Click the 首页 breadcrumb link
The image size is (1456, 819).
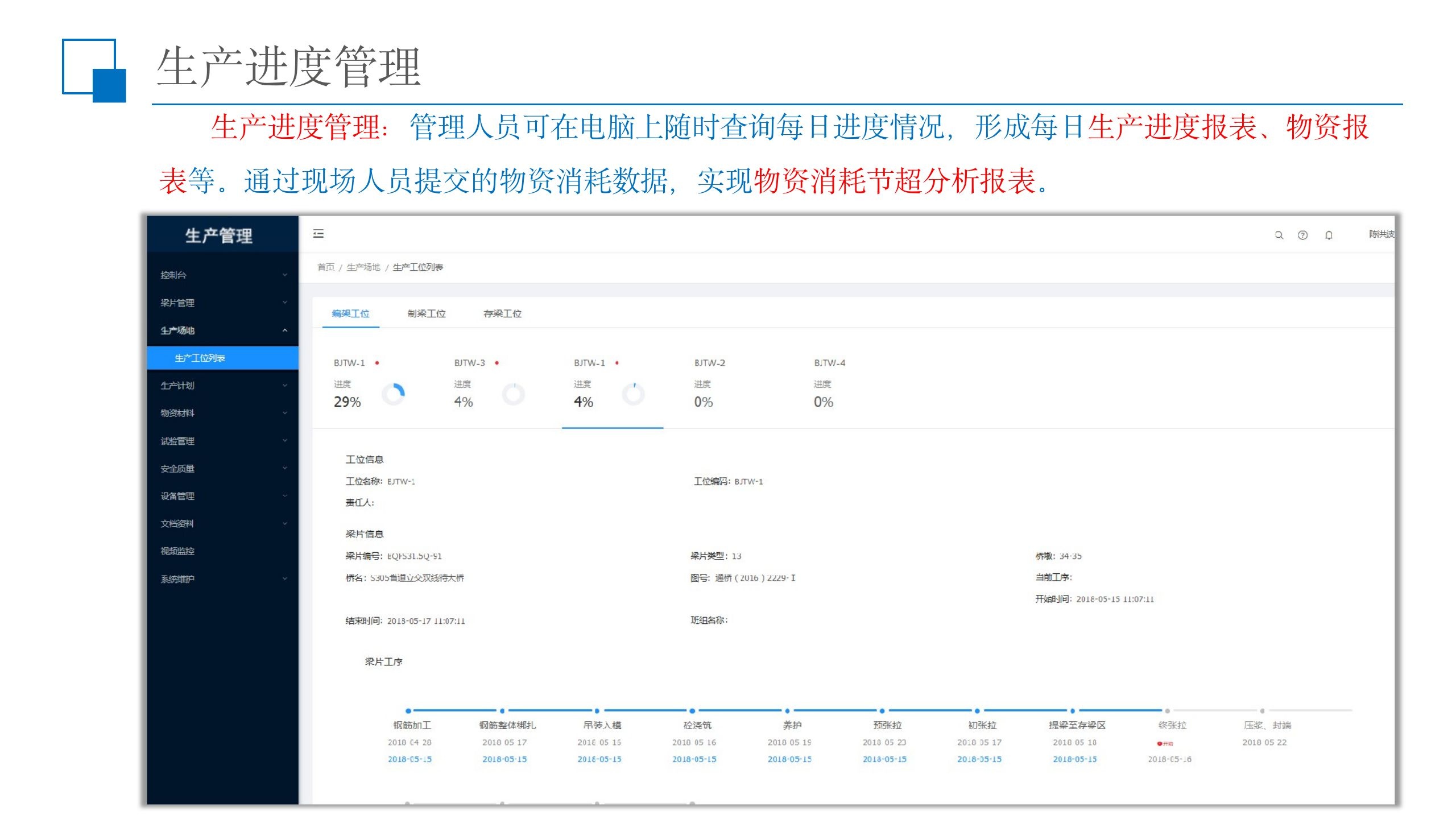coord(326,267)
